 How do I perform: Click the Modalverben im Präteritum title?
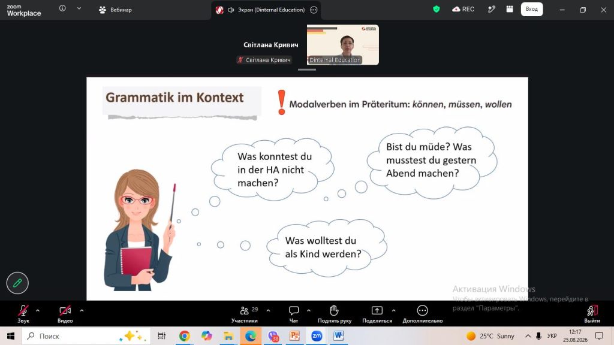pos(400,104)
